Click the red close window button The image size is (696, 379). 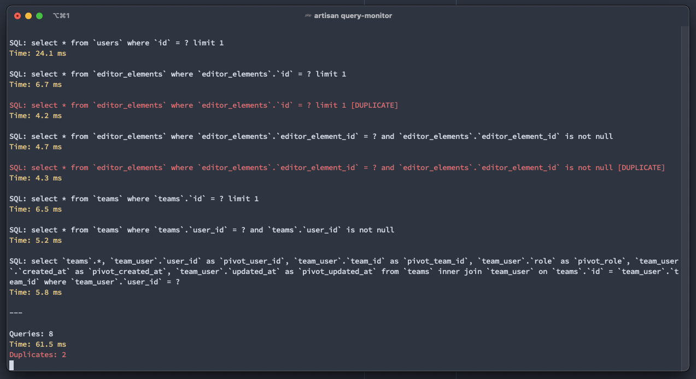point(17,16)
